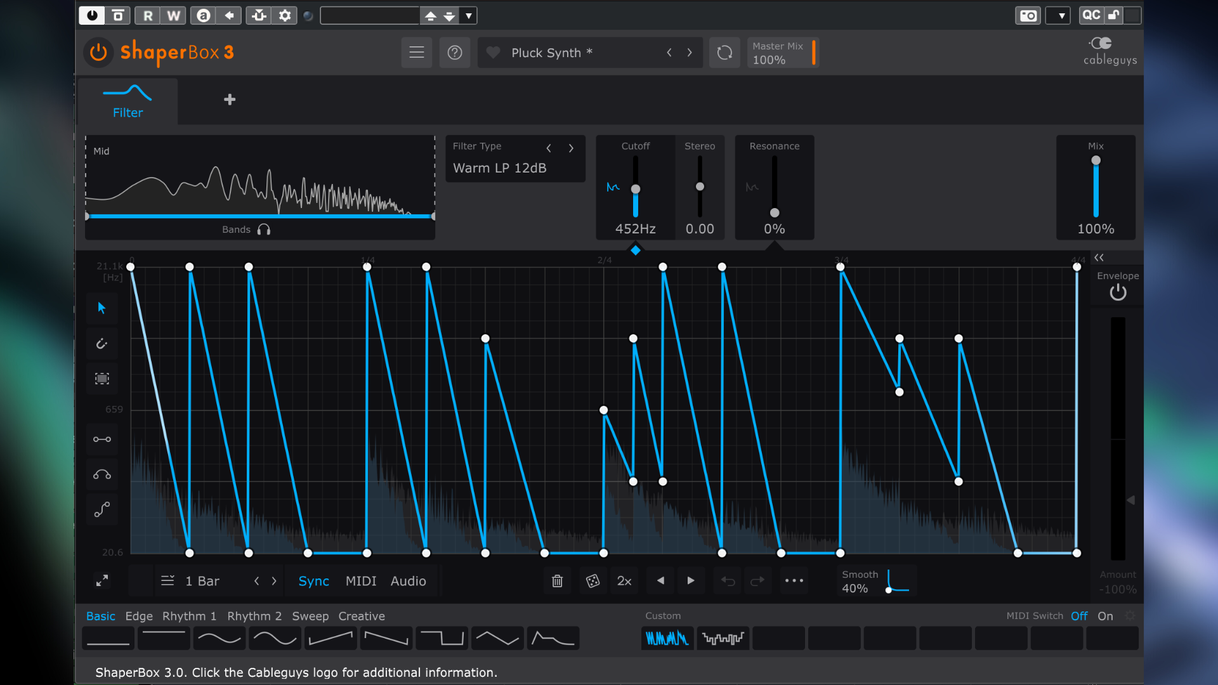Viewport: 1218px width, 685px height.
Task: Add a new shaper with plus tab
Action: [x=230, y=100]
